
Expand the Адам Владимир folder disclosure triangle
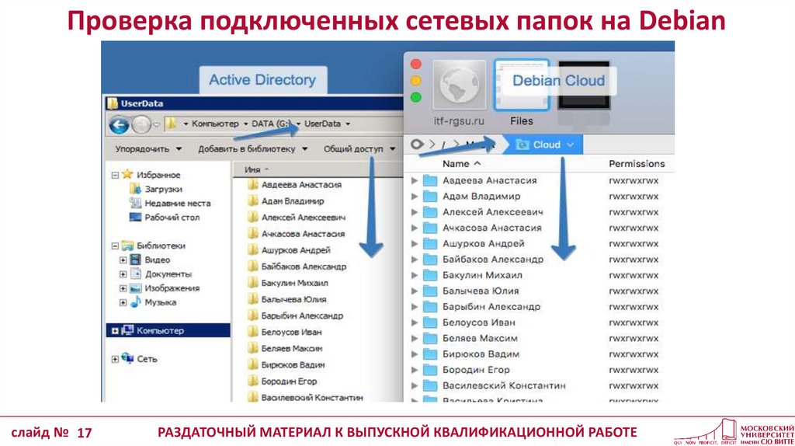pos(415,197)
